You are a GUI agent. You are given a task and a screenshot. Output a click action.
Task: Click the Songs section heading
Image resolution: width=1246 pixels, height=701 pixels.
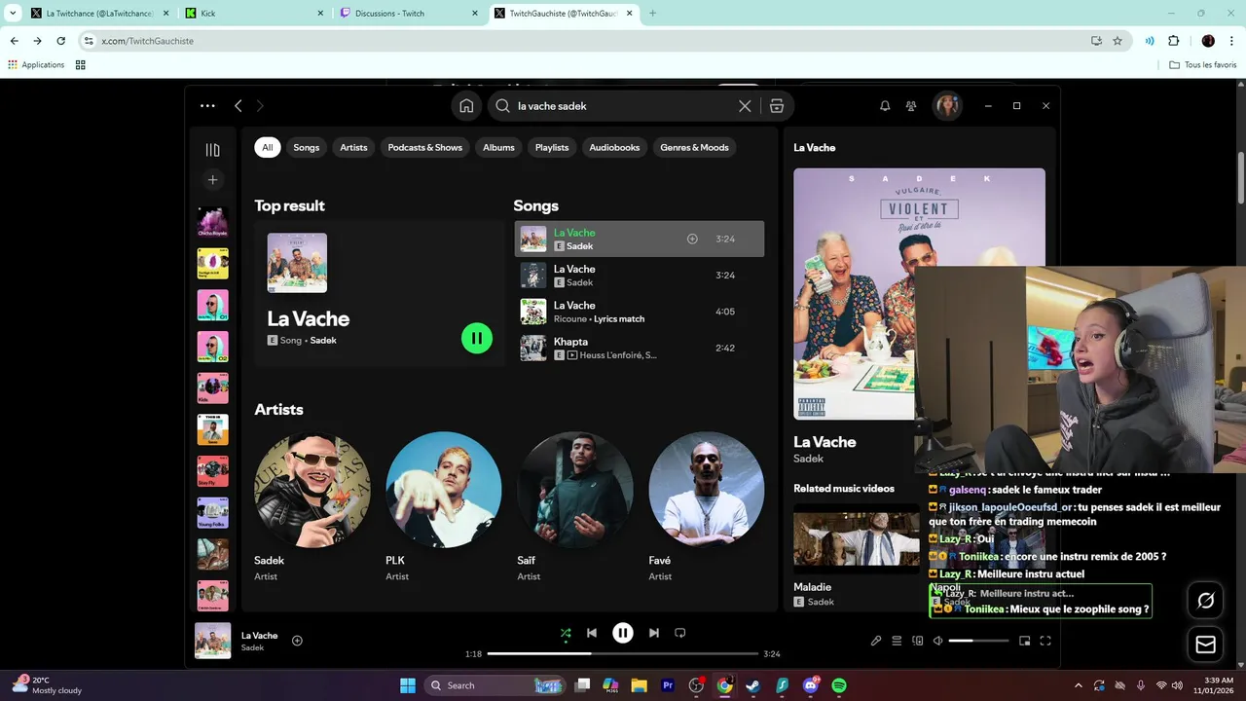point(535,205)
